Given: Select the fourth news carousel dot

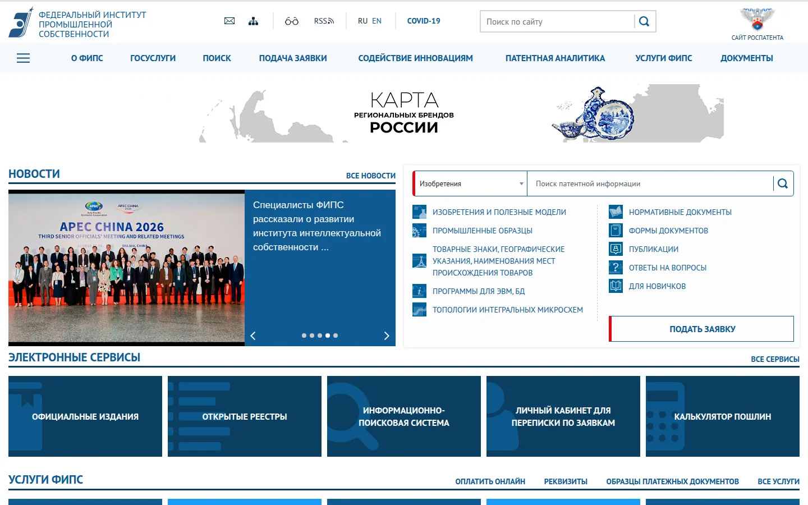Looking at the screenshot, I should click(x=328, y=336).
